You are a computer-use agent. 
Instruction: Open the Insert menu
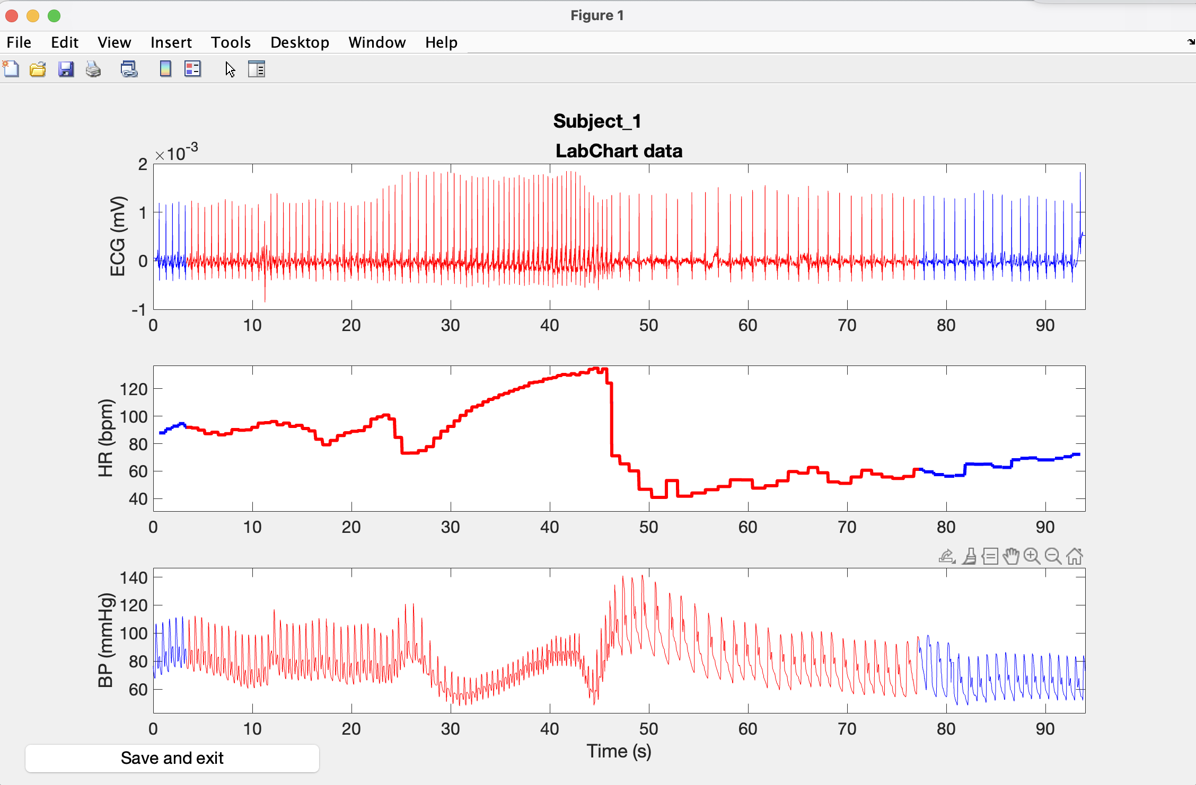[x=171, y=42]
